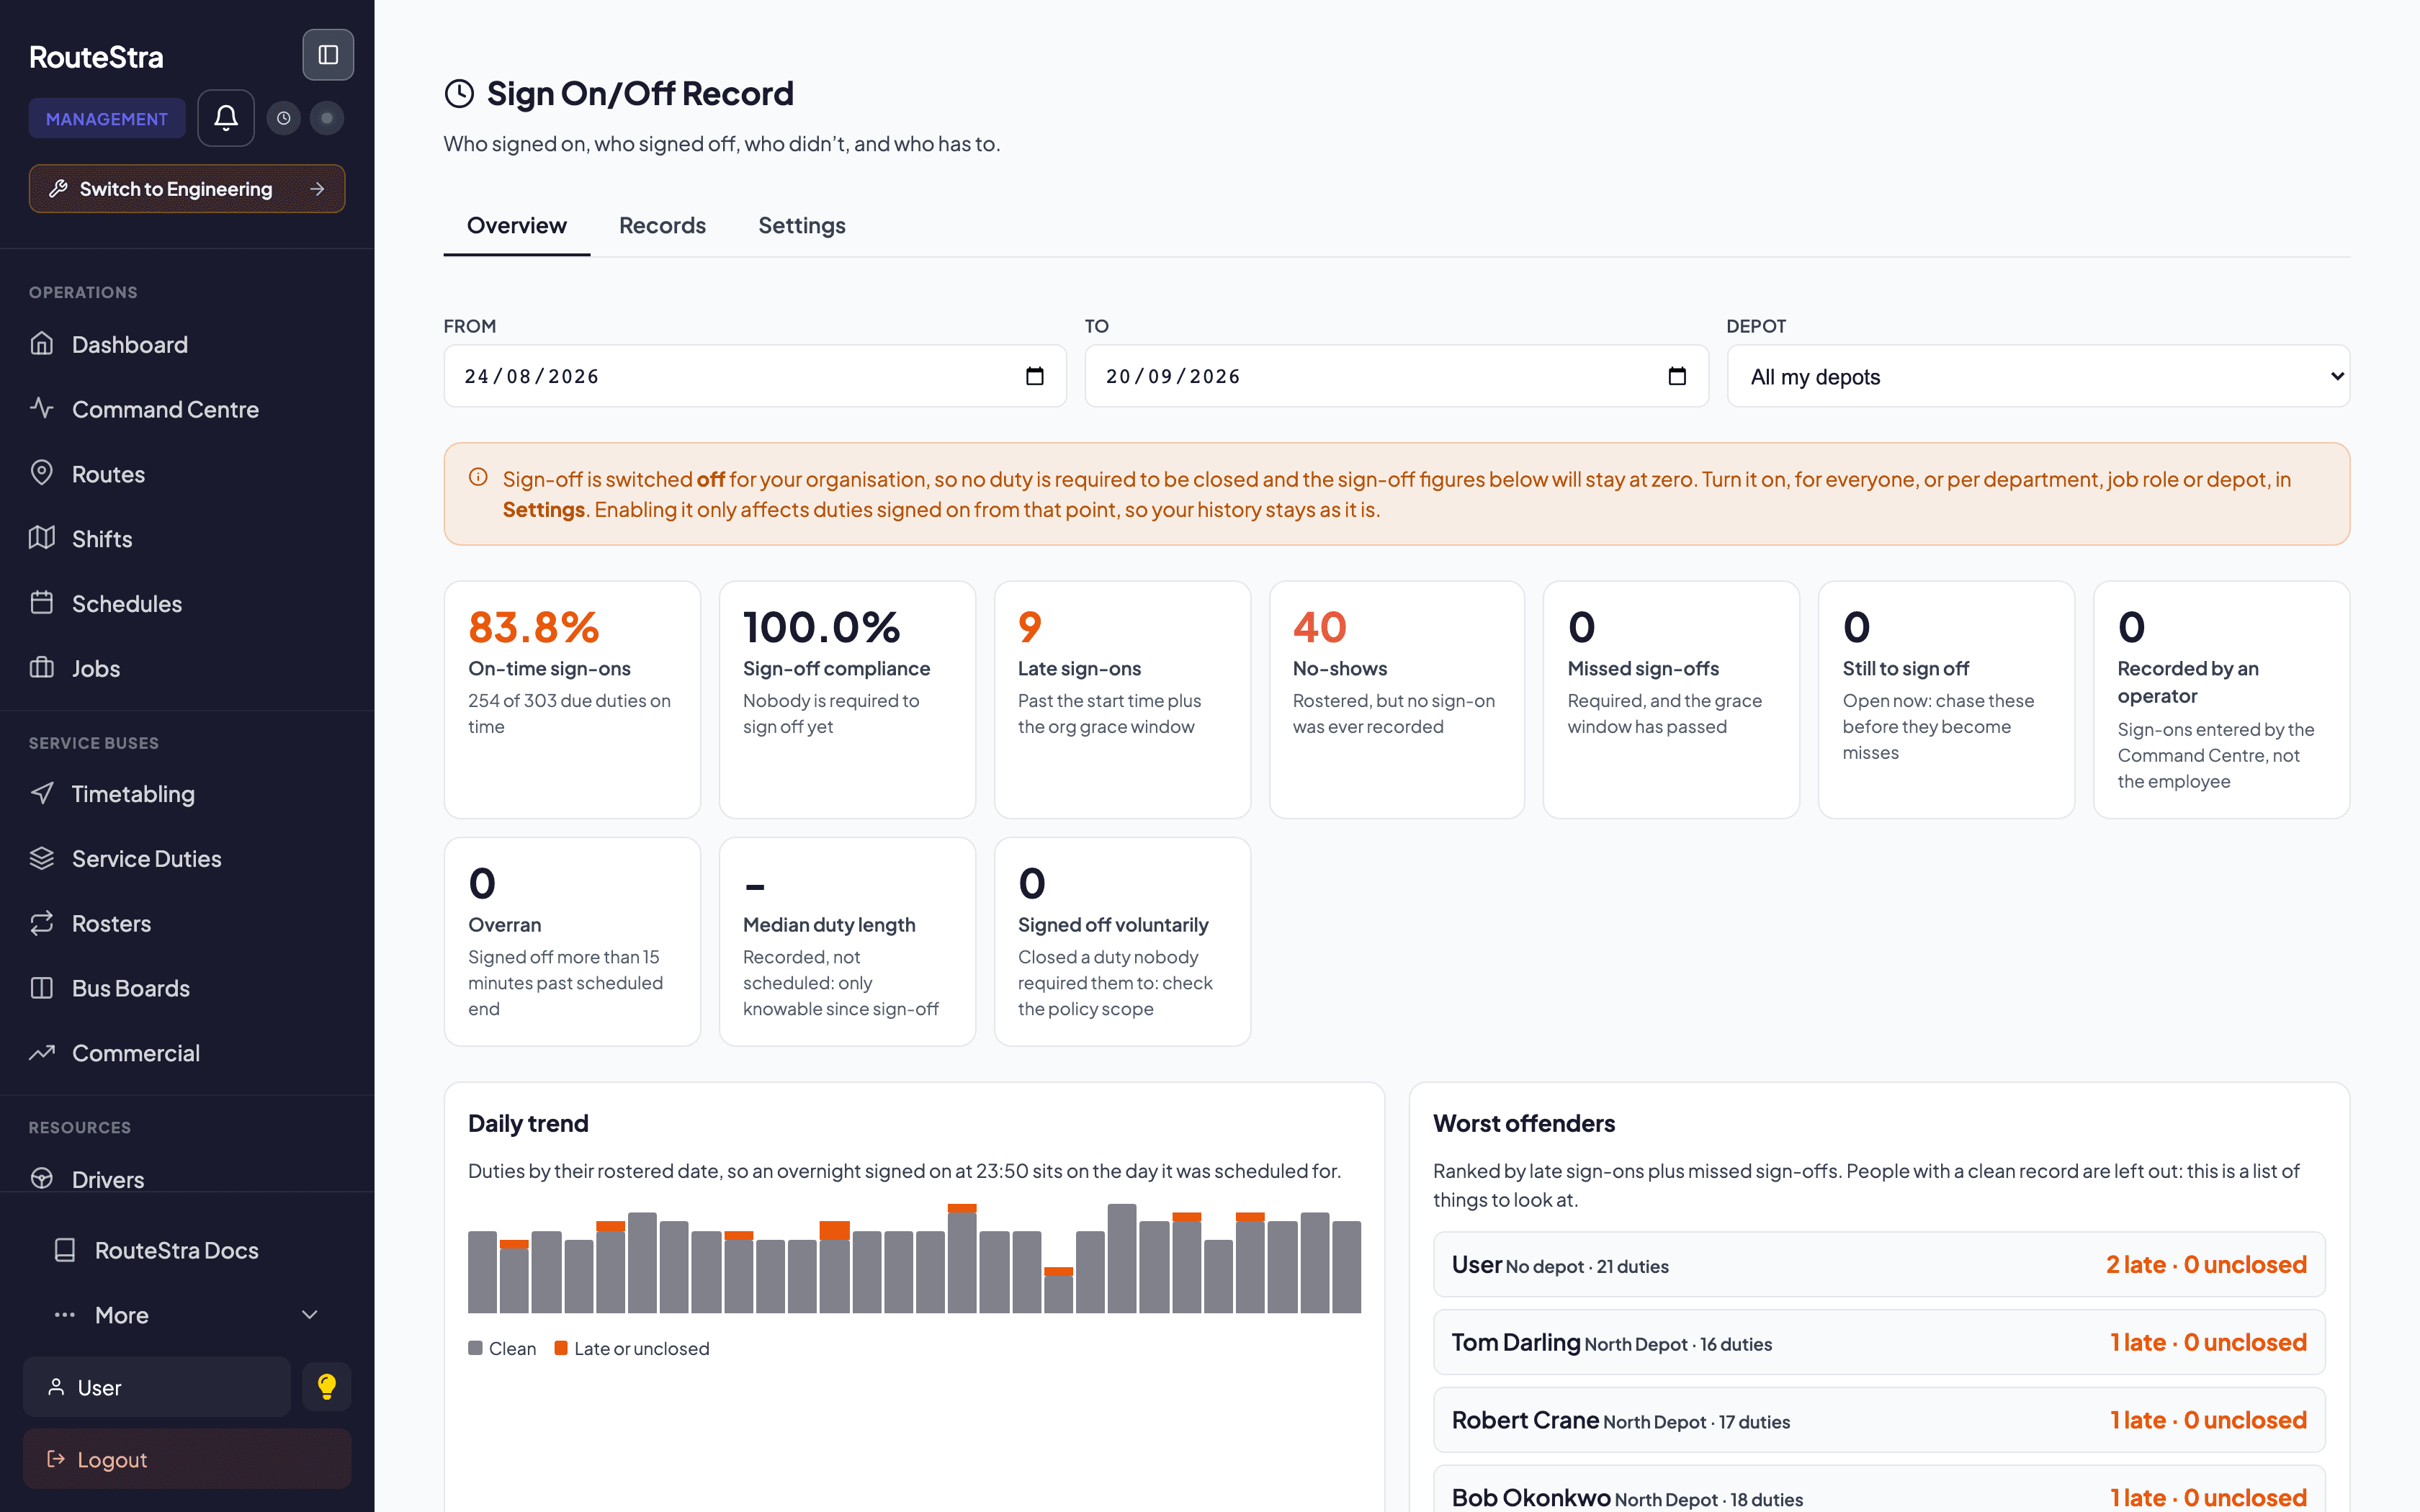The height and width of the screenshot is (1512, 2420).
Task: Follow the Settings link in the warning banner
Action: click(x=543, y=510)
